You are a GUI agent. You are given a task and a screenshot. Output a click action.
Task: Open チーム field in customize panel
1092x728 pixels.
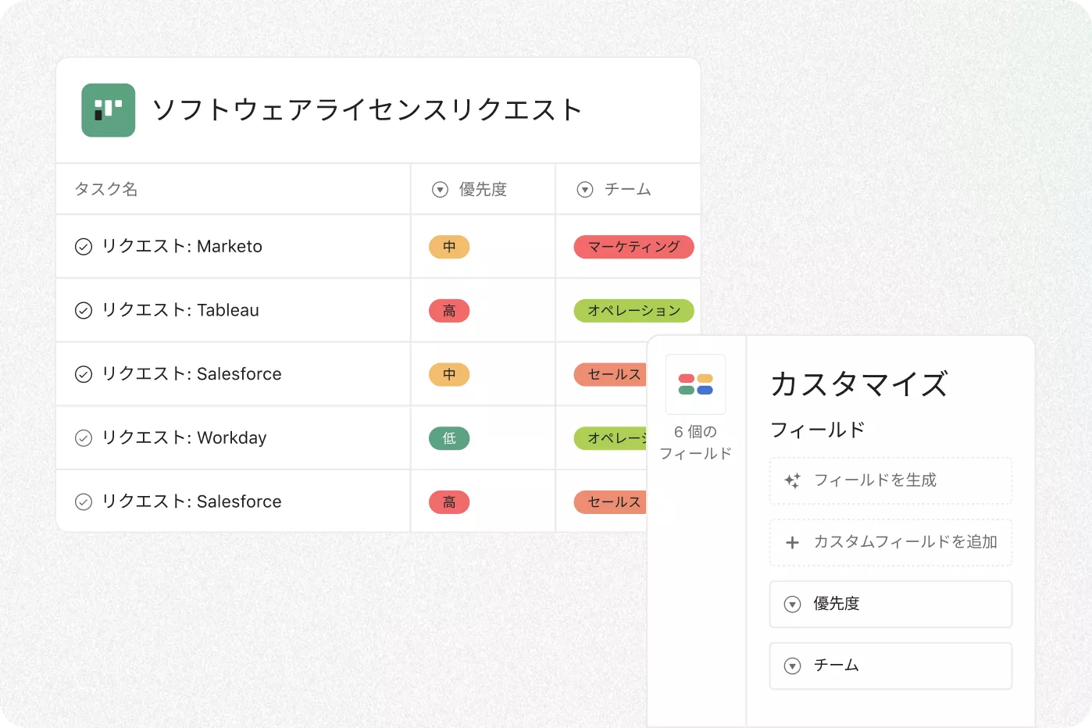click(890, 666)
